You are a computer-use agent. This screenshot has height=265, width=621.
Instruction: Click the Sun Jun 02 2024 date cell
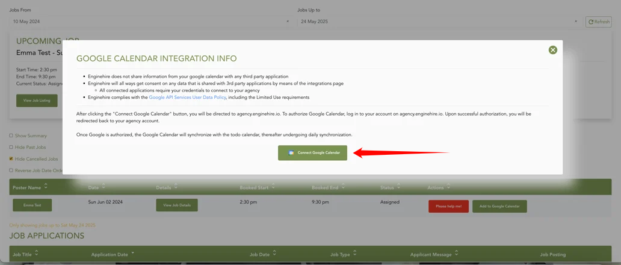pos(105,202)
